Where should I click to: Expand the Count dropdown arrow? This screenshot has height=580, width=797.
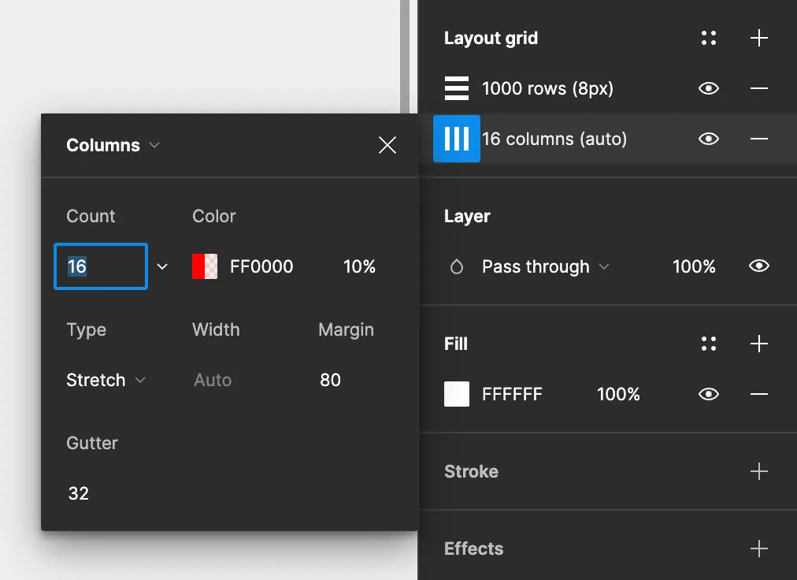coord(162,266)
